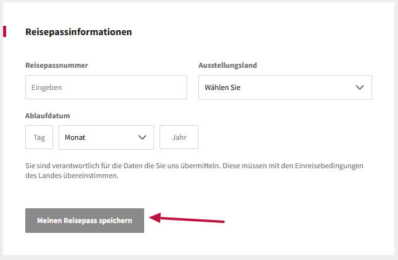This screenshot has width=398, height=260.
Task: Click the Reisepassnummer label
Action: [x=57, y=65]
